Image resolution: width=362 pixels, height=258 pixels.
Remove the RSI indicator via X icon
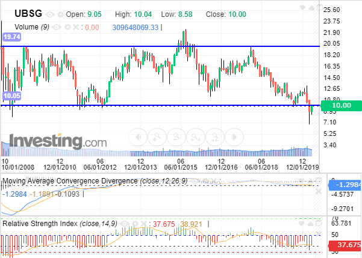144,224
